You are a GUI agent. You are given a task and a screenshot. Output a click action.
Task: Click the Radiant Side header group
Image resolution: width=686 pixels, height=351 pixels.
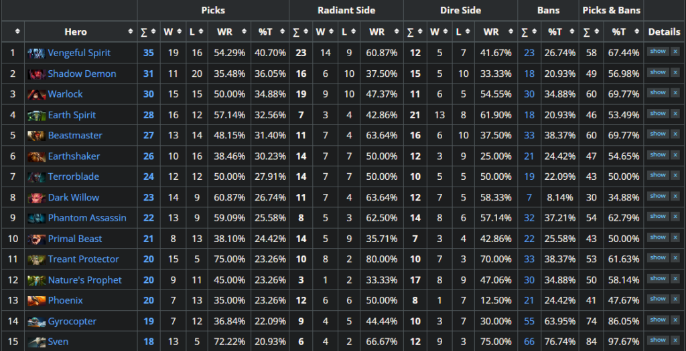[346, 10]
